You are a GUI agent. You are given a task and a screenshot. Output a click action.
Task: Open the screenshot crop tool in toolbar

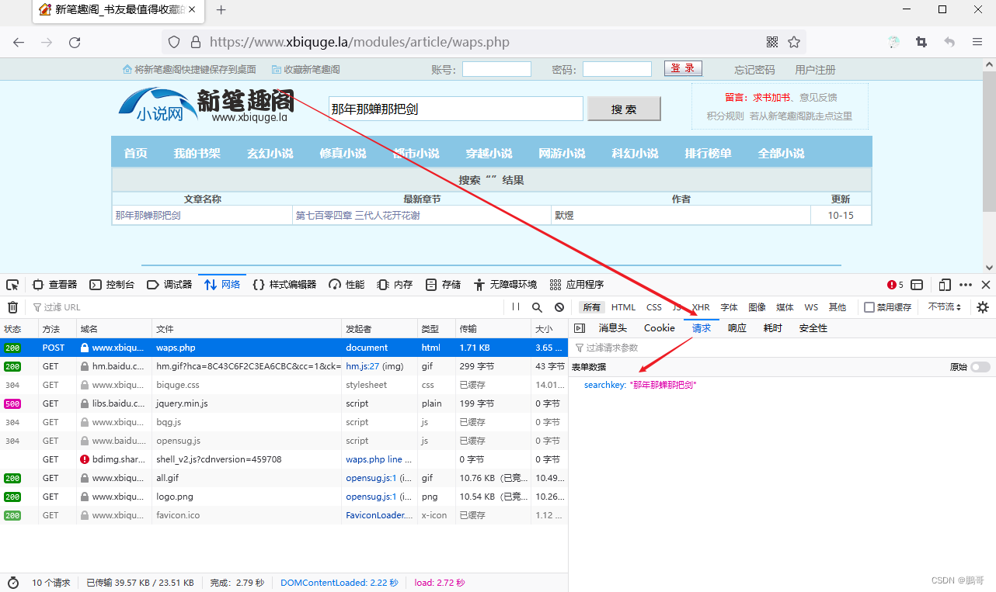tap(921, 42)
